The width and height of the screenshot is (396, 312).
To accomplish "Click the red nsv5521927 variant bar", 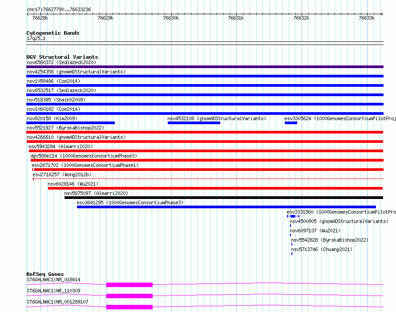I will click(x=205, y=132).
